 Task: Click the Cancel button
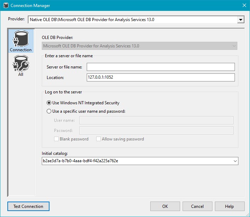197,206
